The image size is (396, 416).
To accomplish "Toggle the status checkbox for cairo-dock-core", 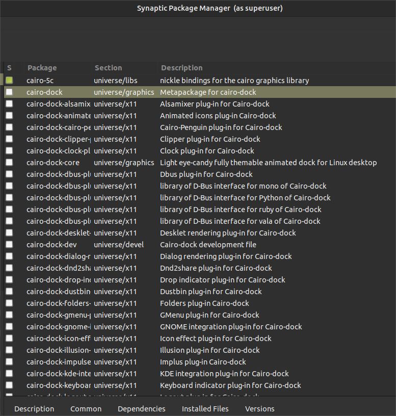I will click(9, 163).
